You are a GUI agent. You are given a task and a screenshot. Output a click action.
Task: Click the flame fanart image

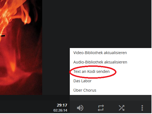click(21, 47)
